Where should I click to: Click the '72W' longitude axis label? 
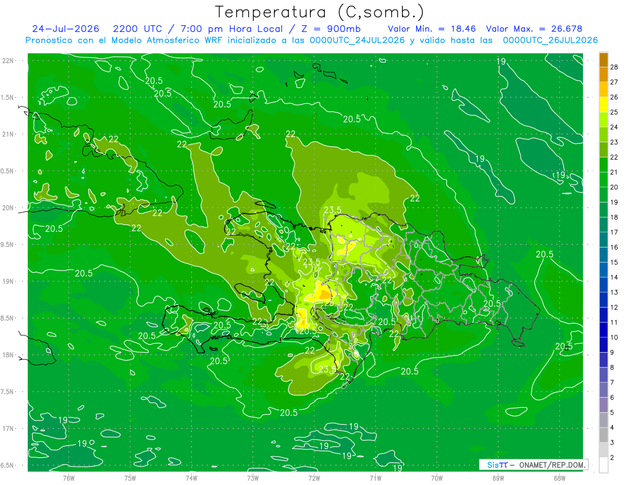click(314, 478)
